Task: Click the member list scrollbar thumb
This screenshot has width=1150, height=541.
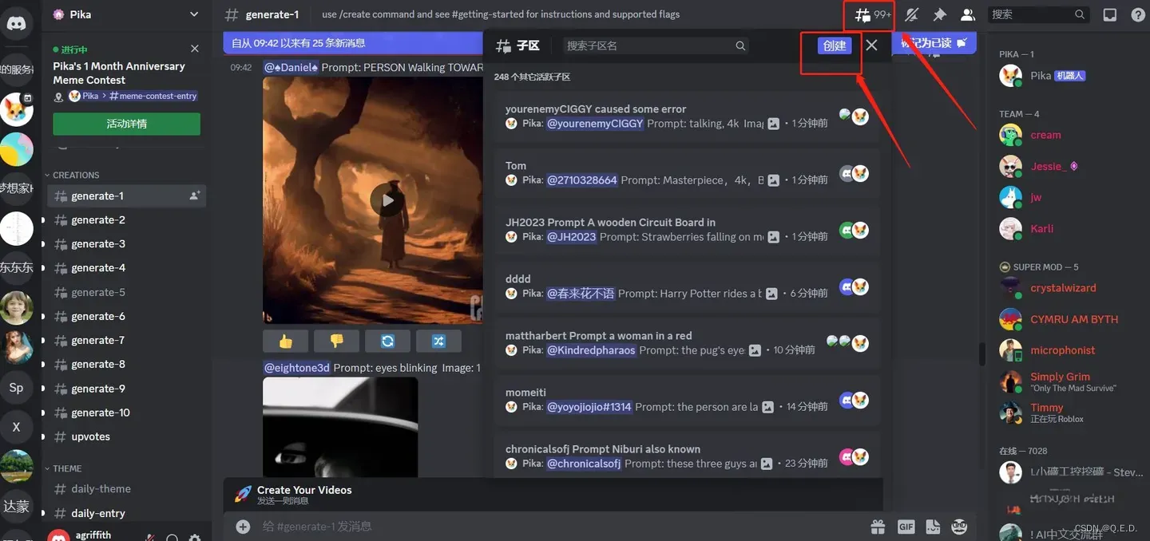Action: (982, 353)
